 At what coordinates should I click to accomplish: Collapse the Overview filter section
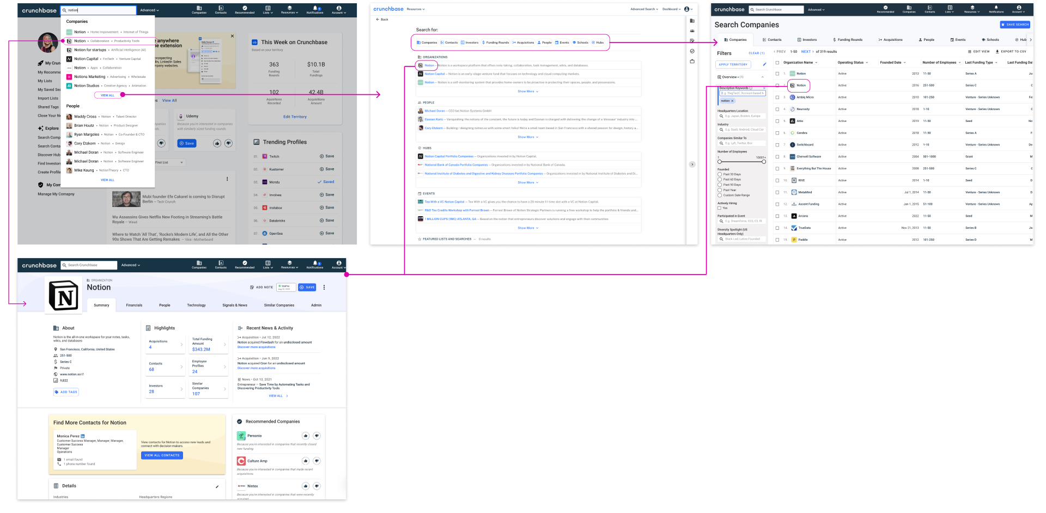[762, 77]
